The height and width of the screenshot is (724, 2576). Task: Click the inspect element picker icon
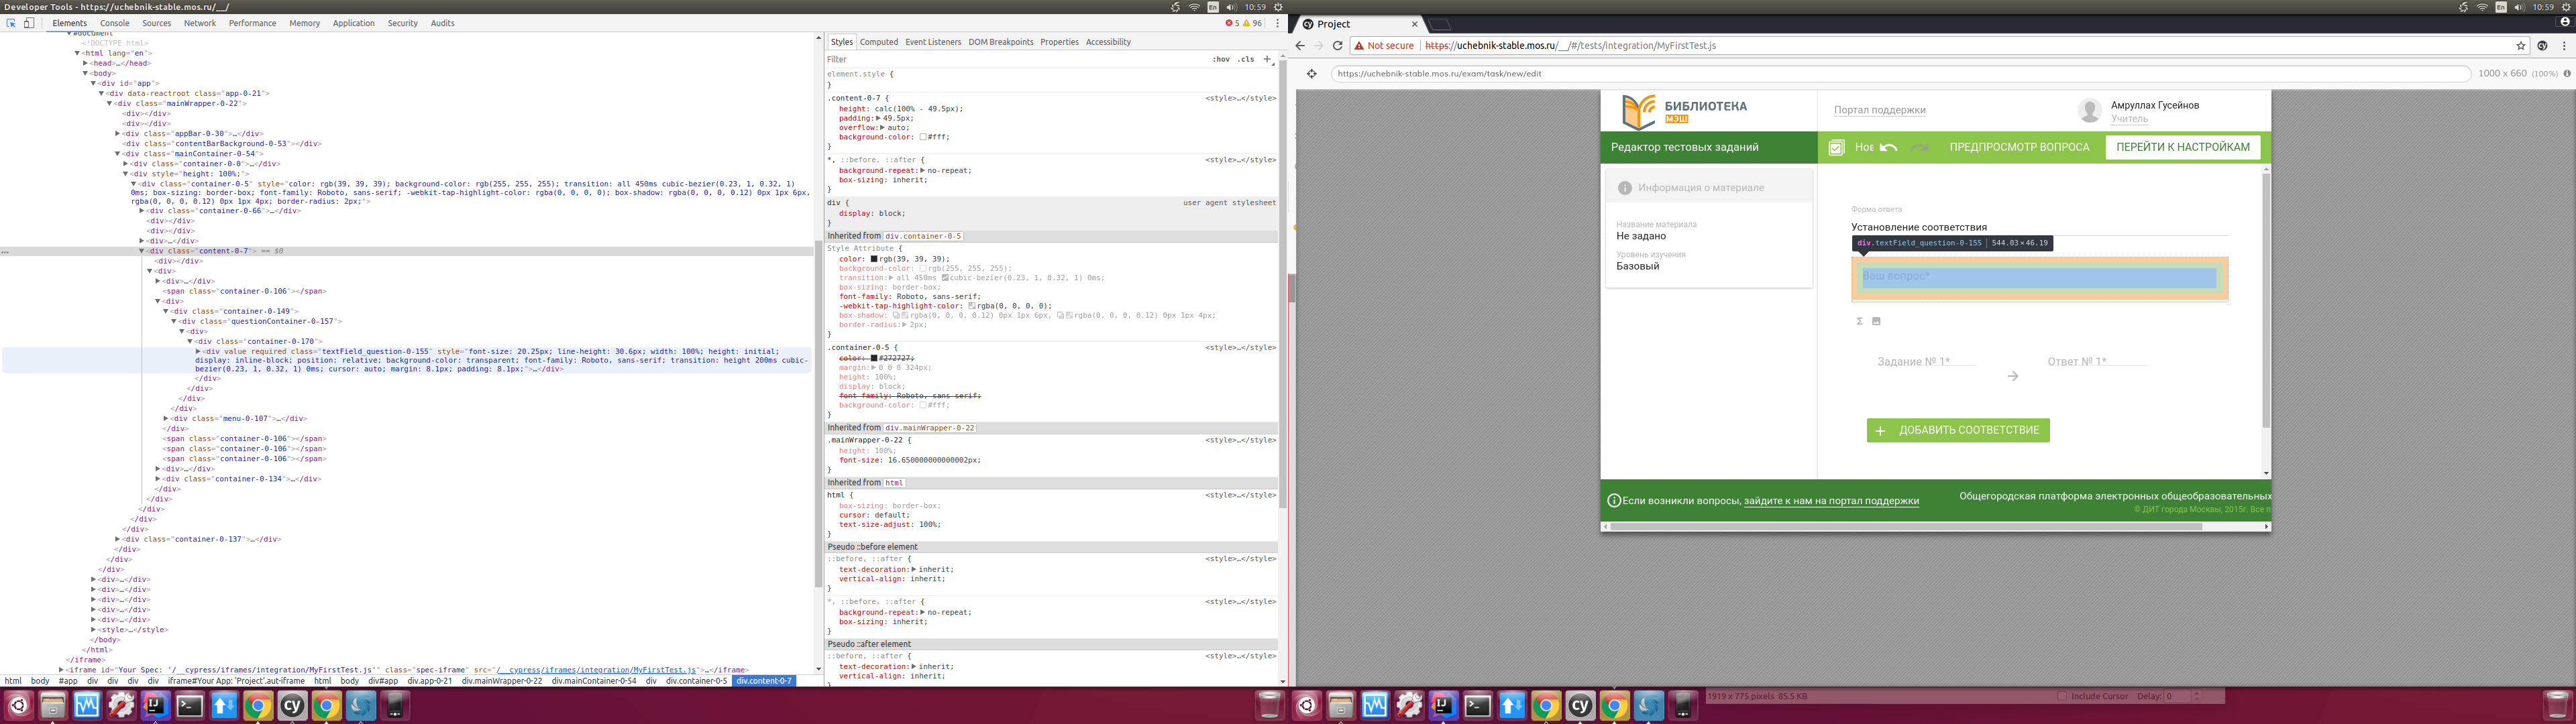(11, 23)
